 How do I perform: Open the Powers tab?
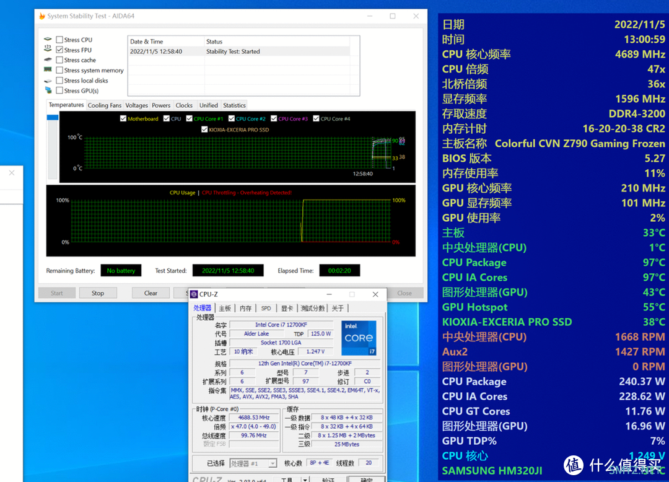click(161, 105)
